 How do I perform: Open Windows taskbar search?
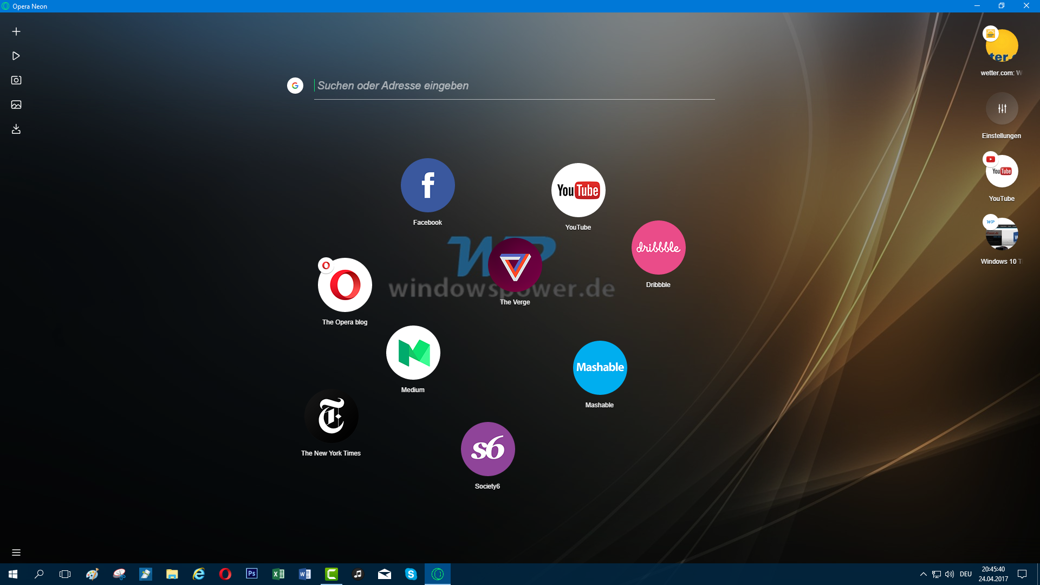(39, 574)
